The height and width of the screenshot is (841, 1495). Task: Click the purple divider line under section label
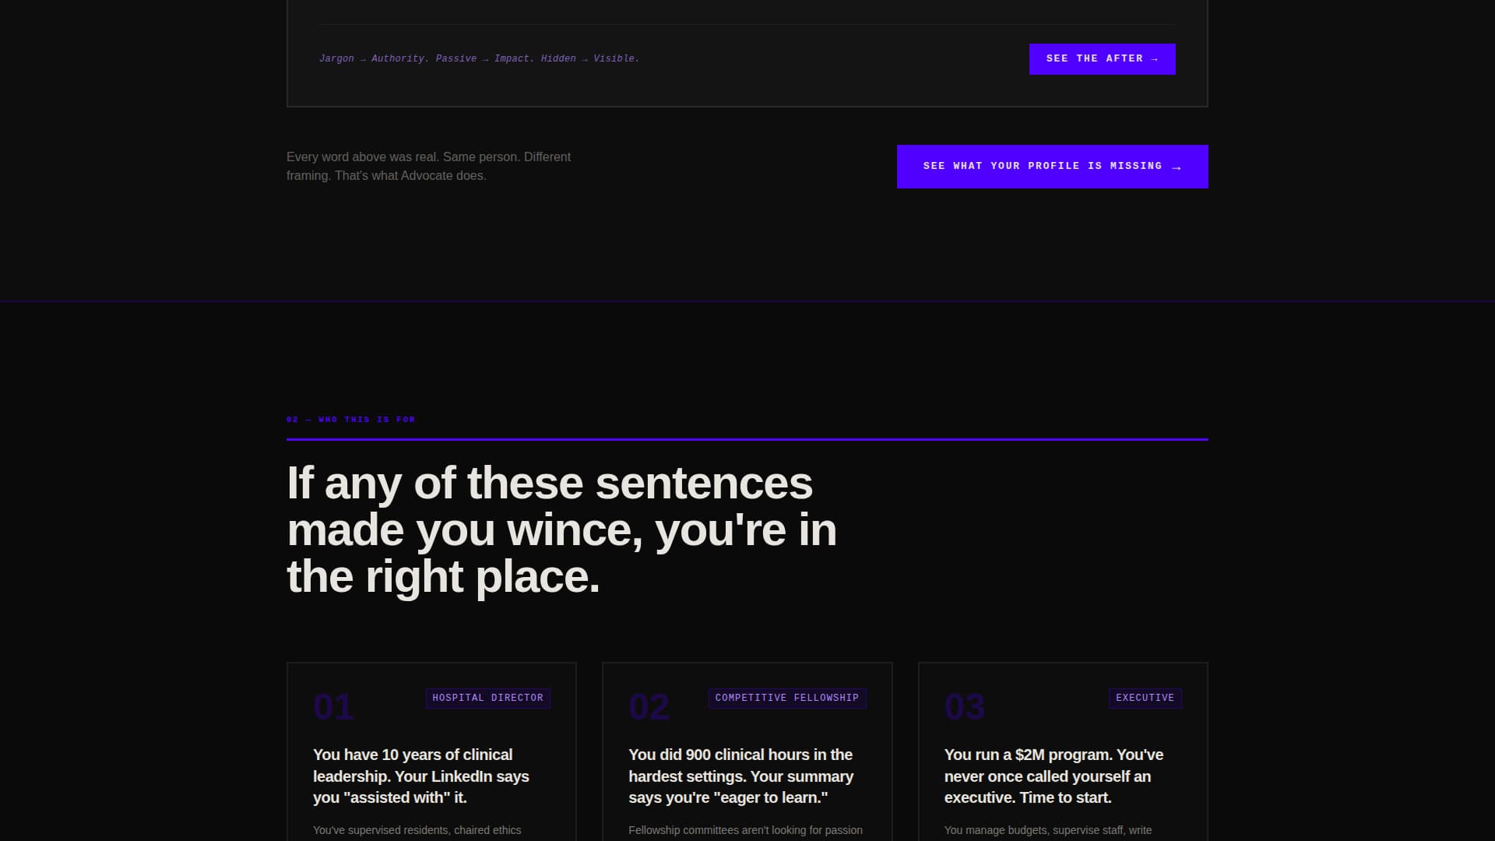747,439
